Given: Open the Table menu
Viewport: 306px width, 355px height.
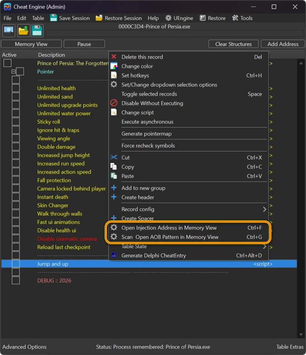Looking at the screenshot, I should (x=38, y=18).
